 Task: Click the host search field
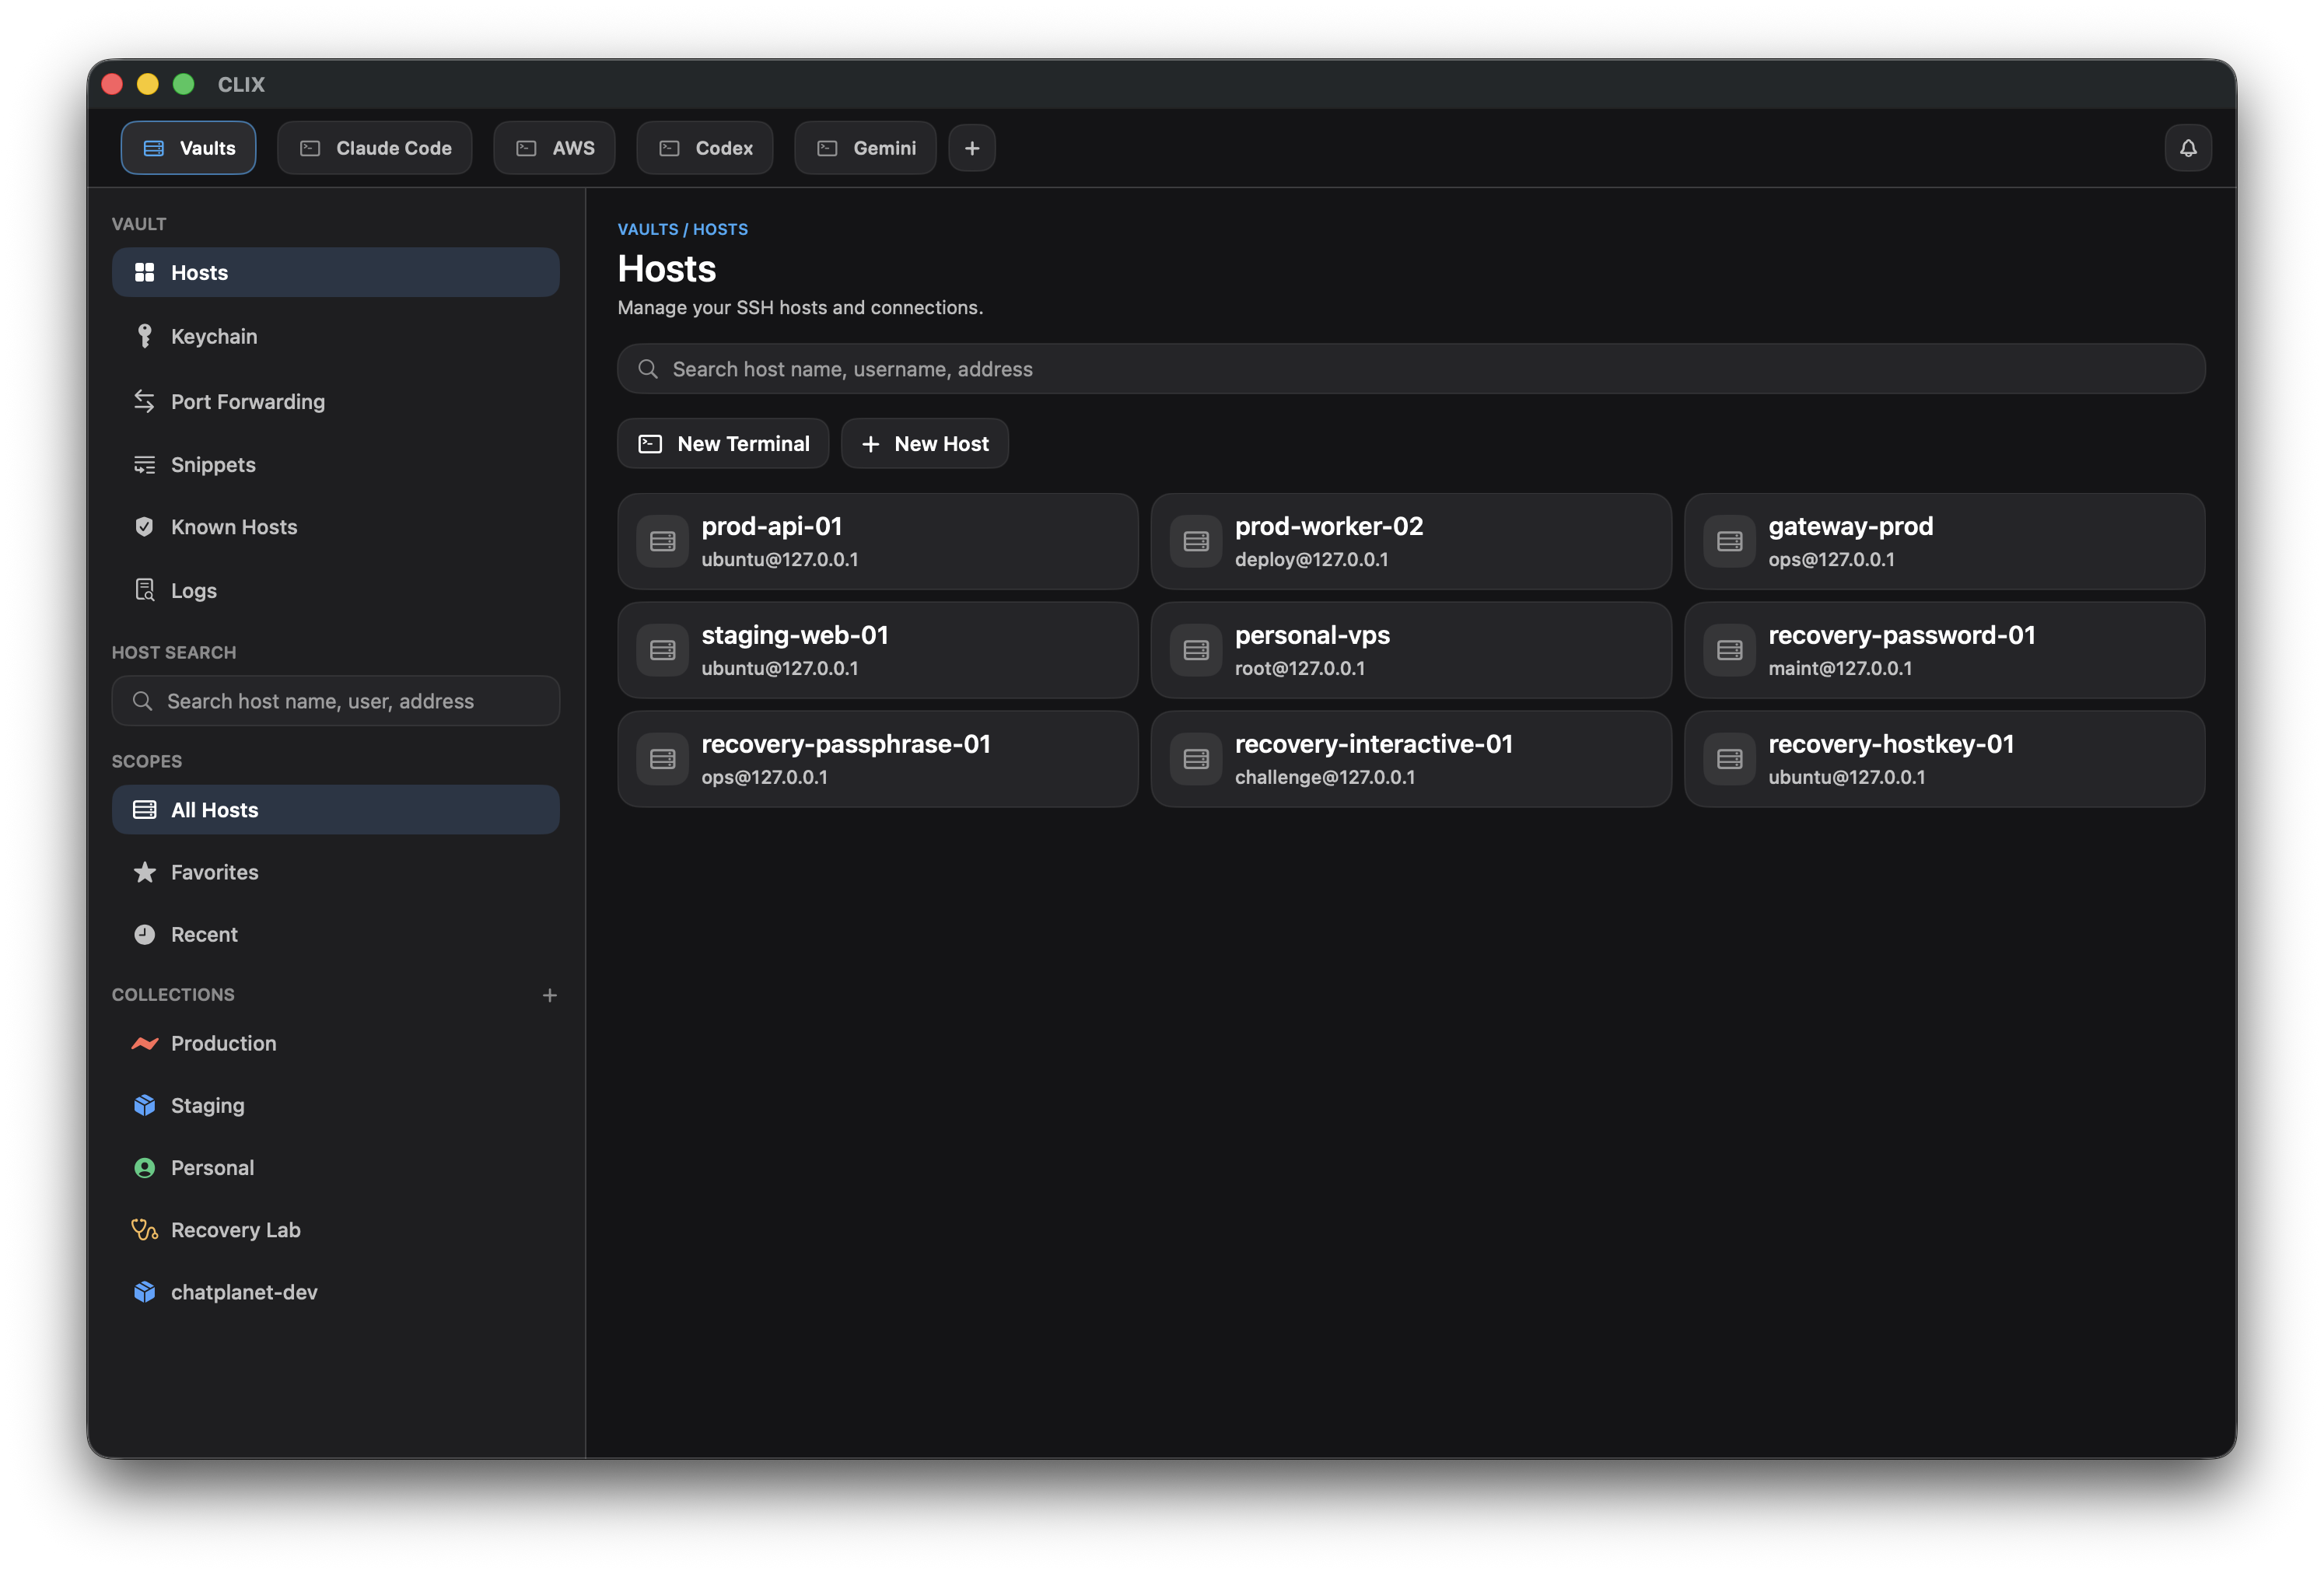click(336, 701)
